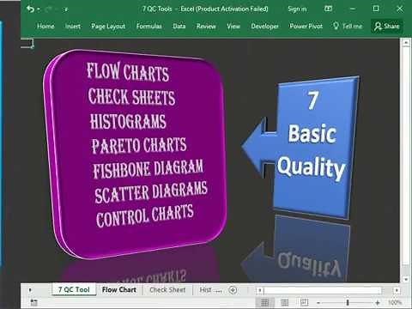Open the Formulas tab
The width and height of the screenshot is (412, 309).
[148, 27]
